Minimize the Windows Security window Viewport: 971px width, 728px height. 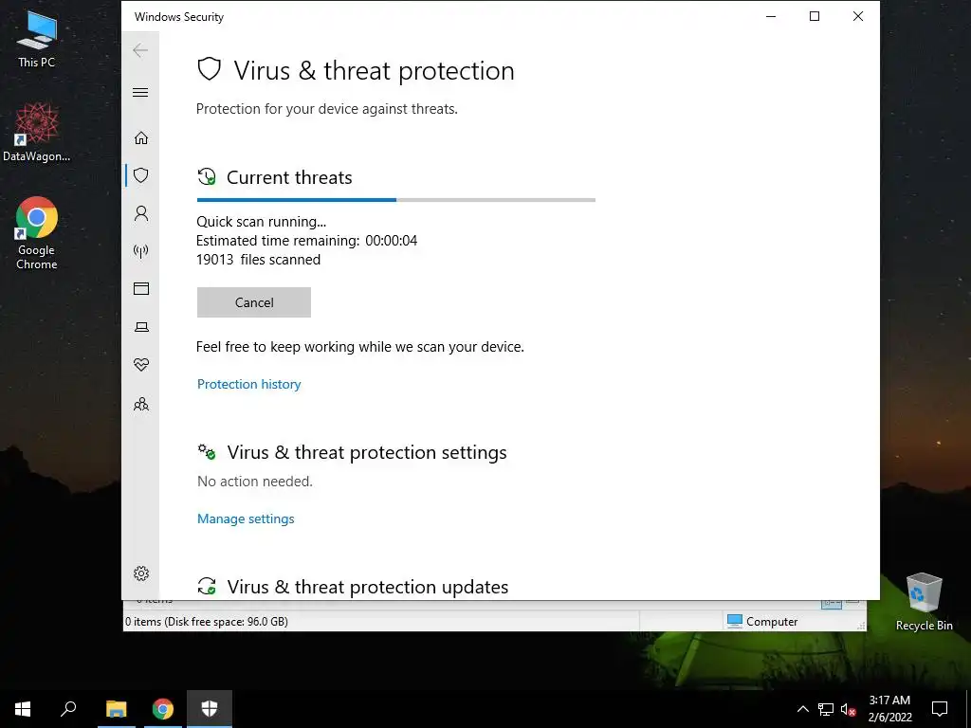pos(771,16)
